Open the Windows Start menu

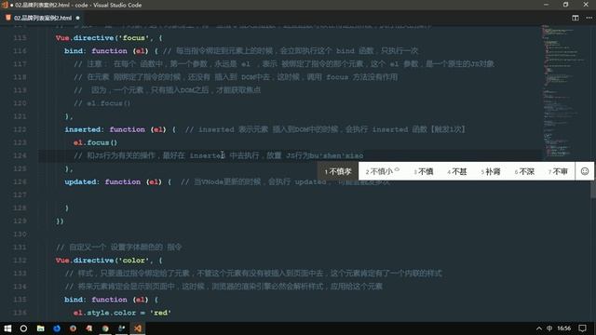(x=7, y=328)
